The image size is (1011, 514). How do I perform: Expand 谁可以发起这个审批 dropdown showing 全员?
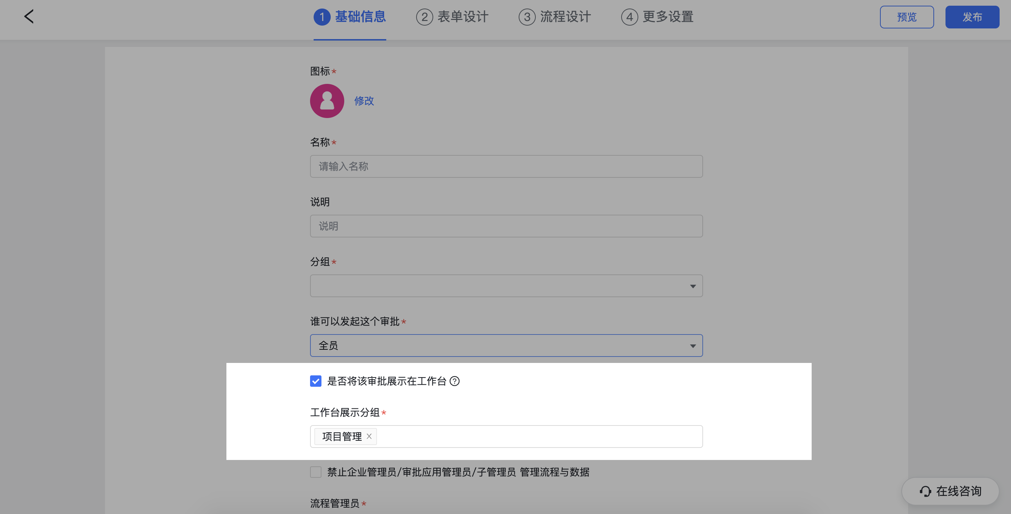506,346
